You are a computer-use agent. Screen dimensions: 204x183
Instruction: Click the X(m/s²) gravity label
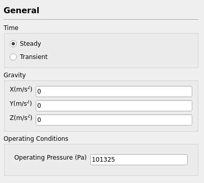21,89
